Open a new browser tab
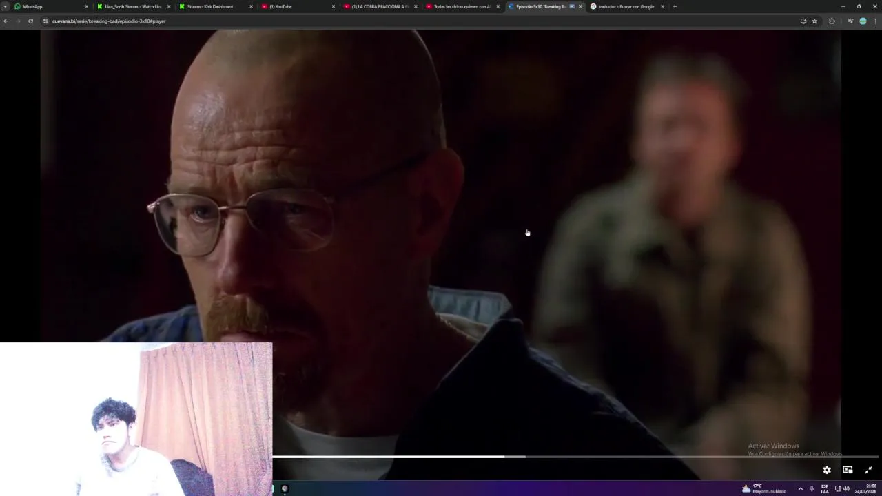 click(x=675, y=6)
